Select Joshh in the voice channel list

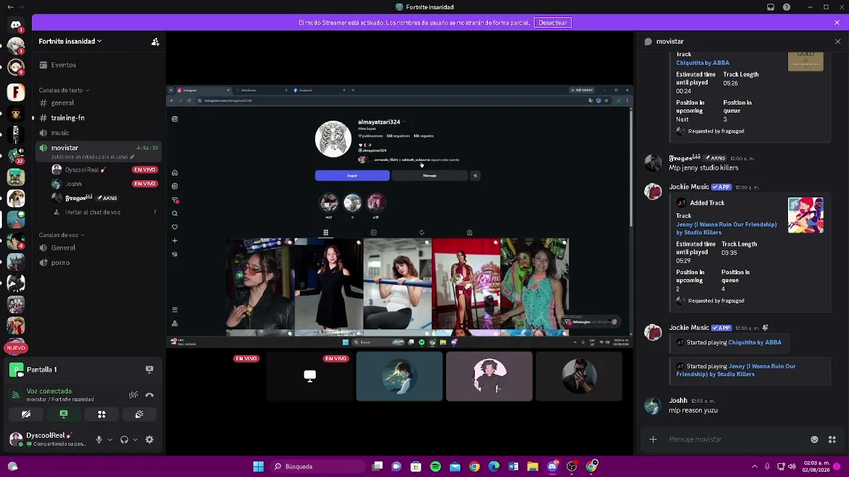[x=99, y=184]
